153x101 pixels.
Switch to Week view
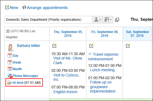coord(17,63)
